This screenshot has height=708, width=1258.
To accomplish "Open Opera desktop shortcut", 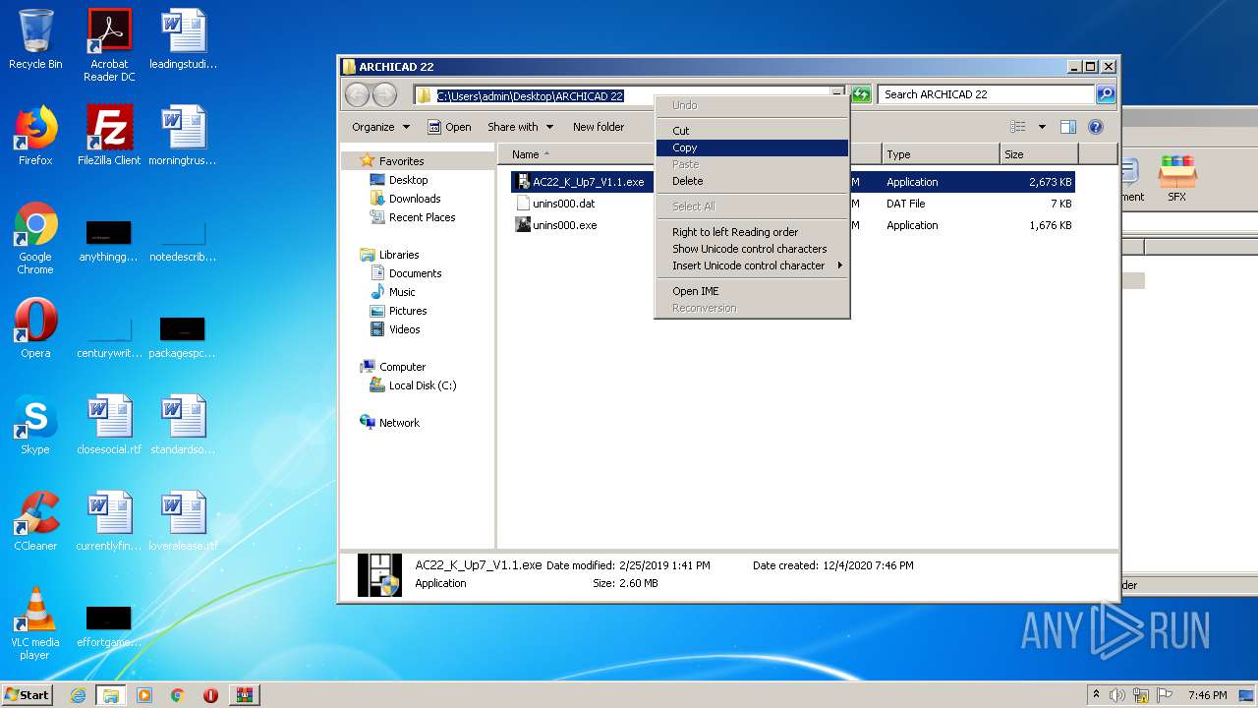I will (35, 328).
